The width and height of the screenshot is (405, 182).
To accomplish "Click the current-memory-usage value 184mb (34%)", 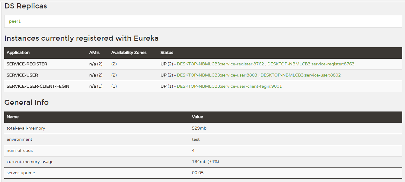I will pyautogui.click(x=205, y=162).
